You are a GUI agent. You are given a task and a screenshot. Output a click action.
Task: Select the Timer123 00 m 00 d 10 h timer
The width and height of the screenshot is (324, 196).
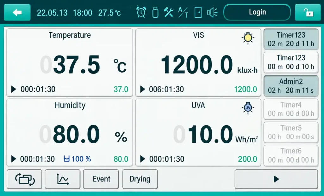click(291, 62)
